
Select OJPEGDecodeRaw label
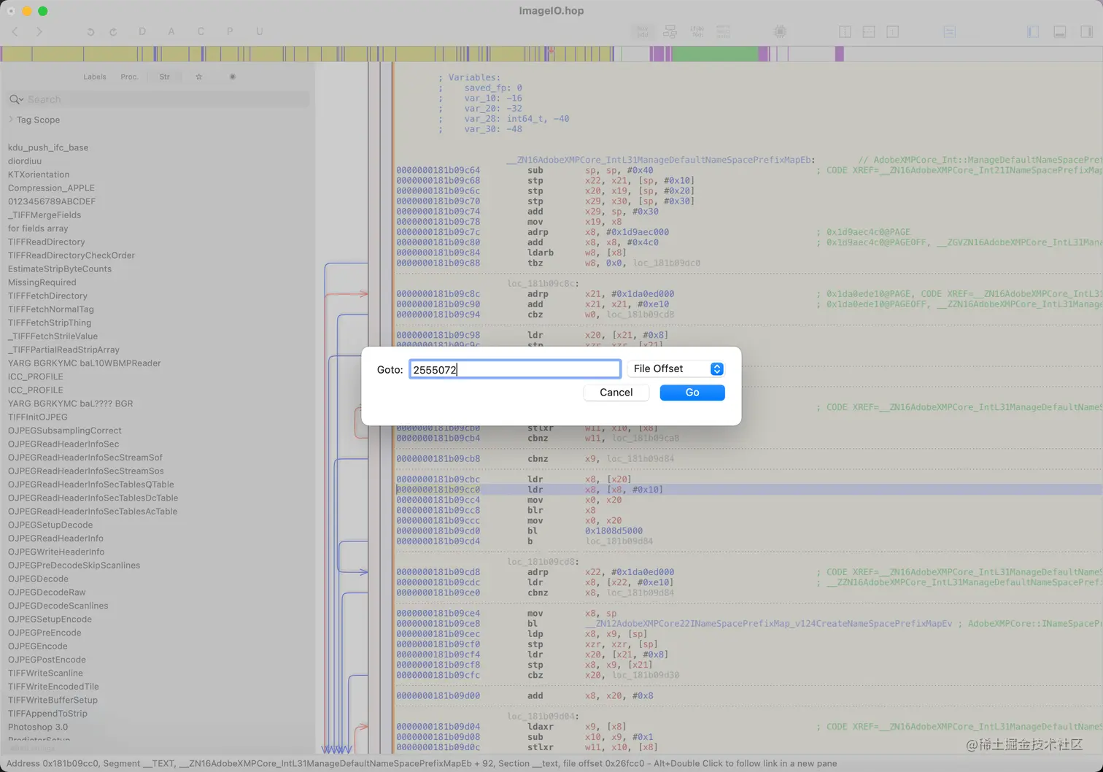(x=47, y=592)
